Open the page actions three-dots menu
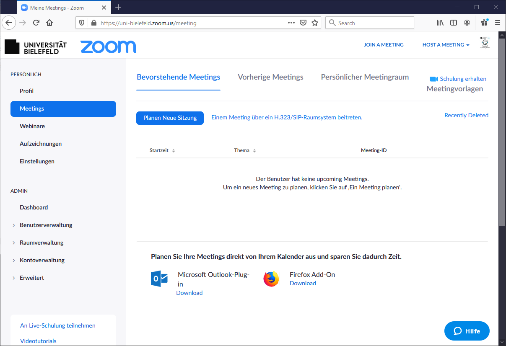 coord(291,23)
